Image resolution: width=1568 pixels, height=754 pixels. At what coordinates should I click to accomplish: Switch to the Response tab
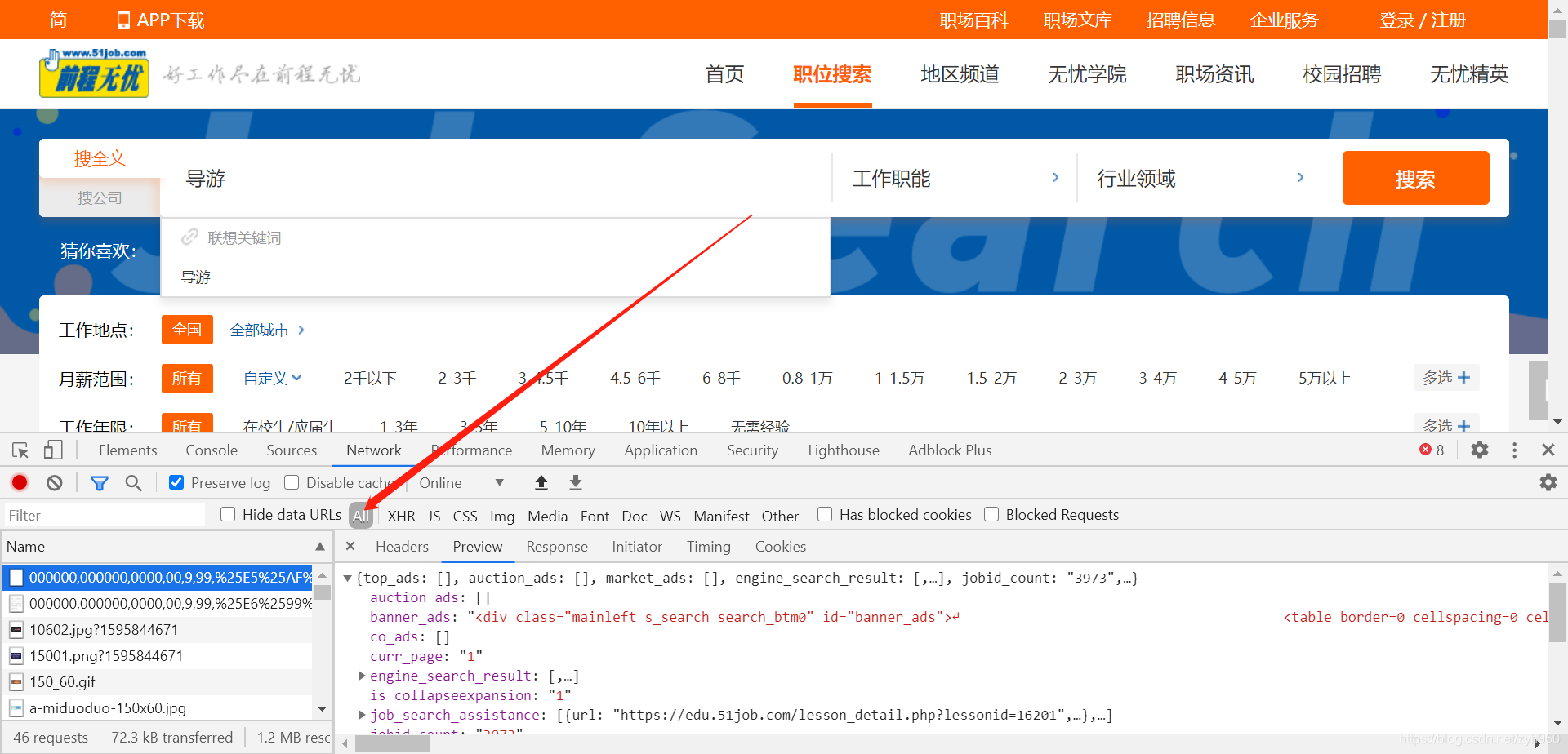[x=557, y=546]
